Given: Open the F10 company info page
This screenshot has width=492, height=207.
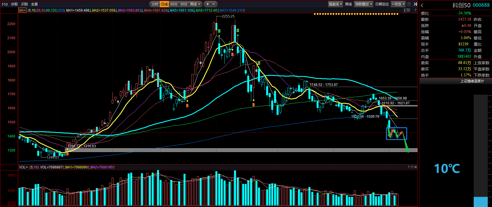Looking at the screenshot, I should point(5,4).
